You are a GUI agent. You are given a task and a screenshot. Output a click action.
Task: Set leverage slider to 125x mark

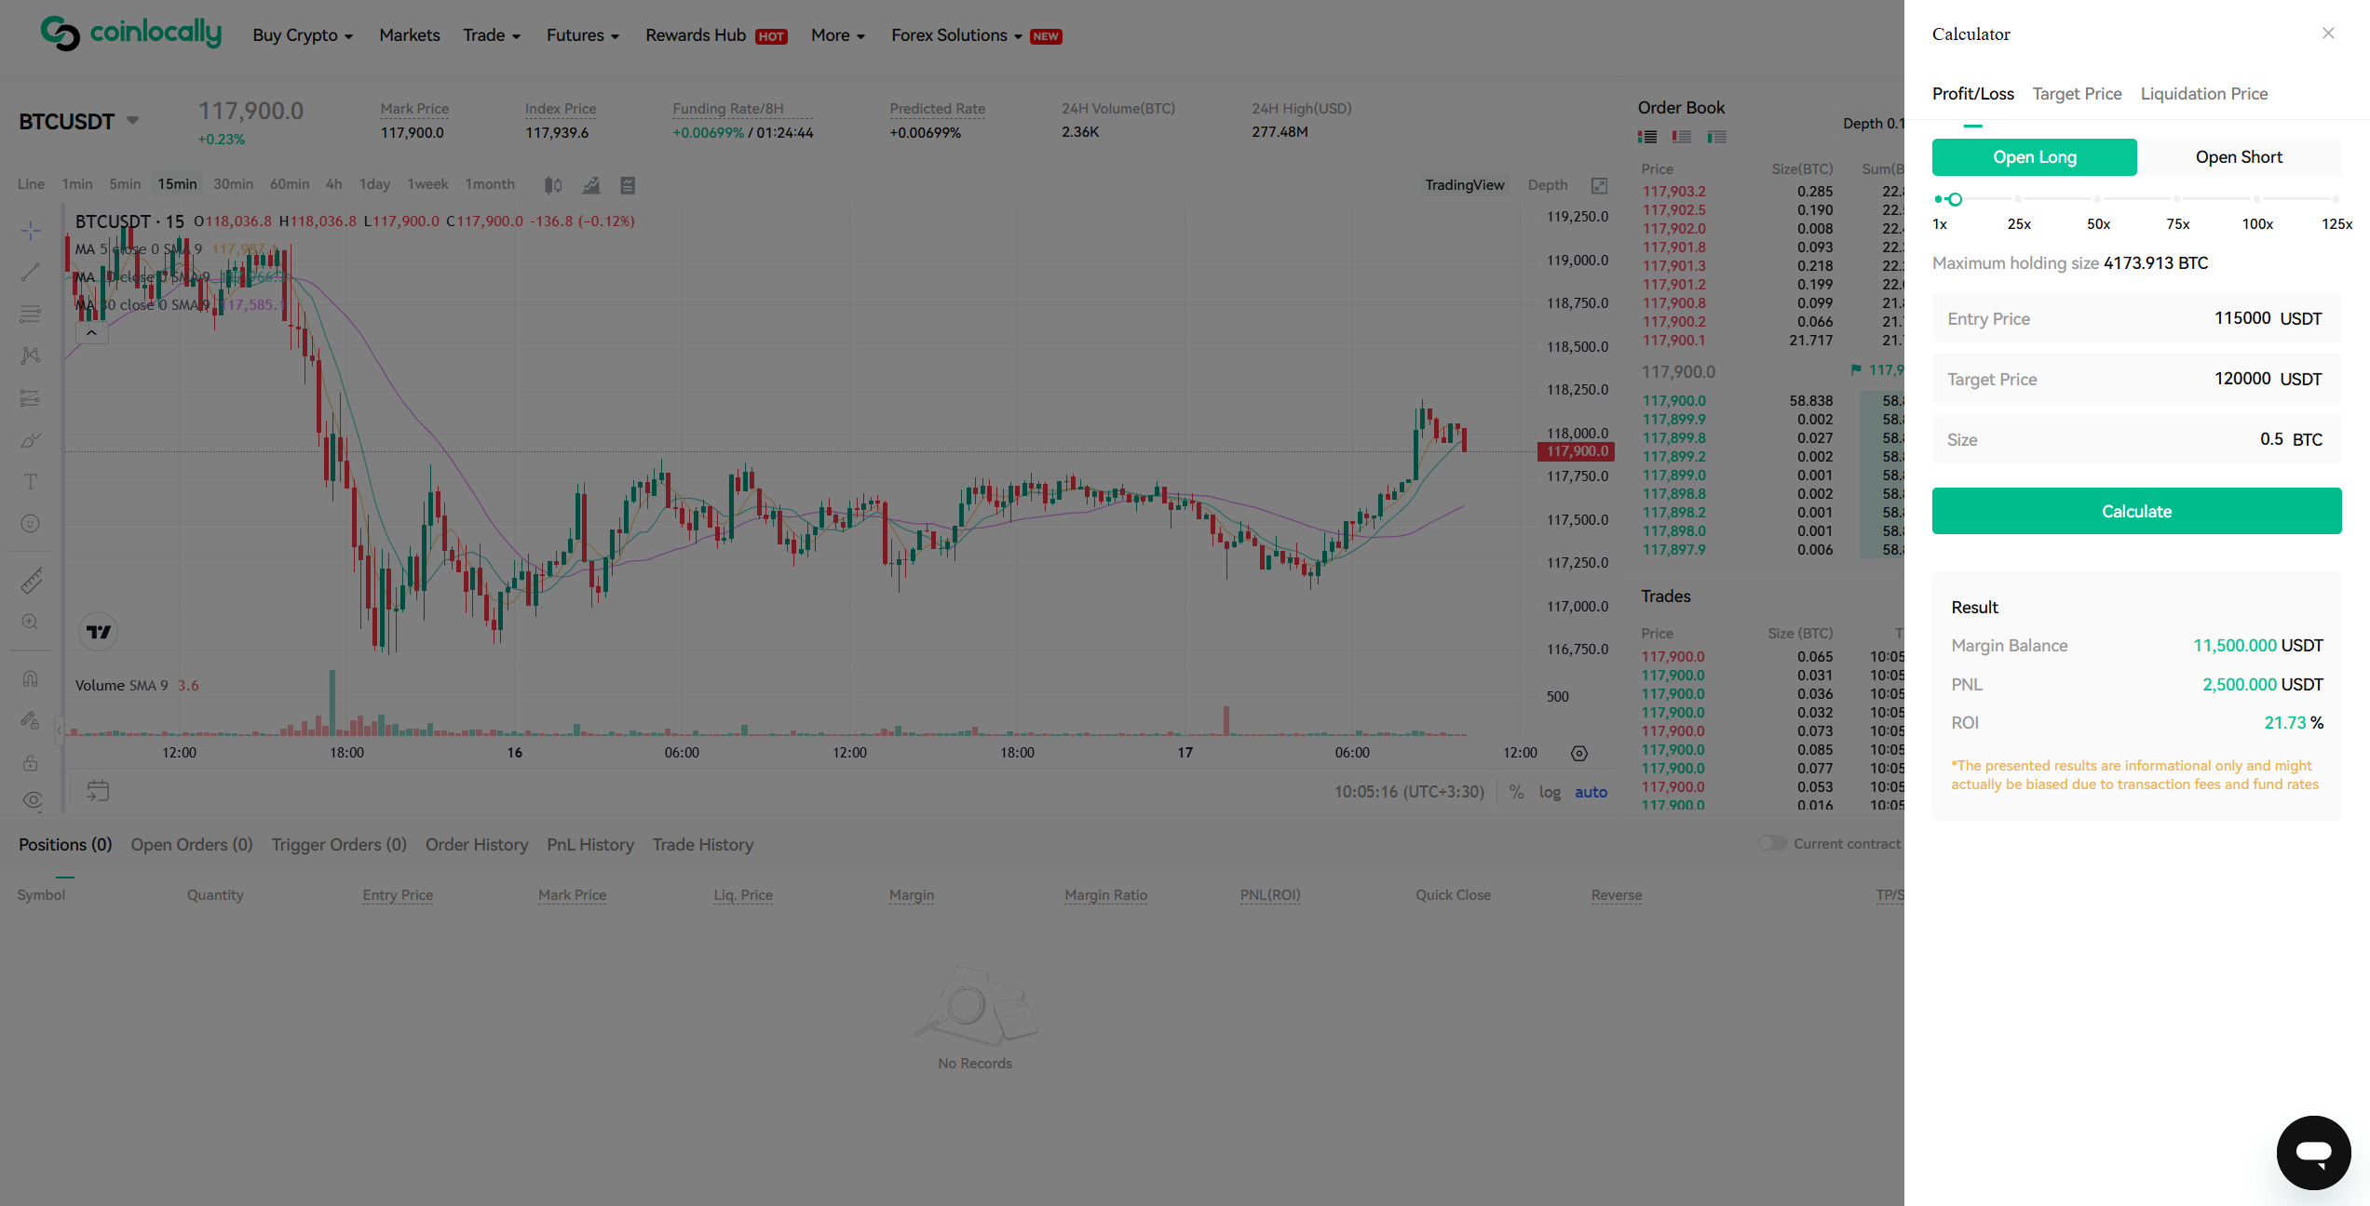click(x=2336, y=199)
